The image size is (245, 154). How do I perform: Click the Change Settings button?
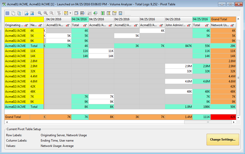tap(223, 140)
